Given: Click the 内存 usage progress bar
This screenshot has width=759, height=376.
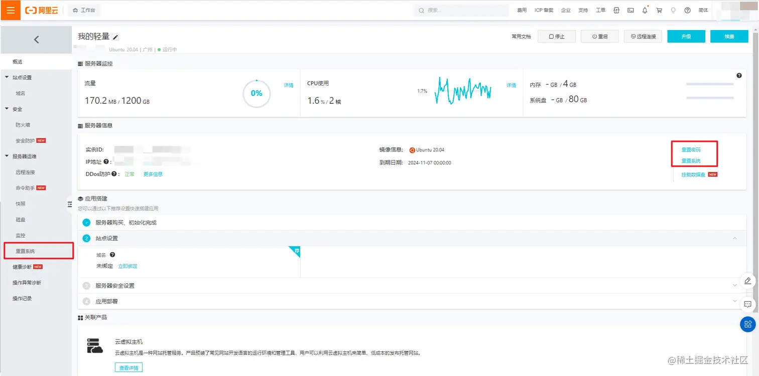Looking at the screenshot, I should (710, 84).
